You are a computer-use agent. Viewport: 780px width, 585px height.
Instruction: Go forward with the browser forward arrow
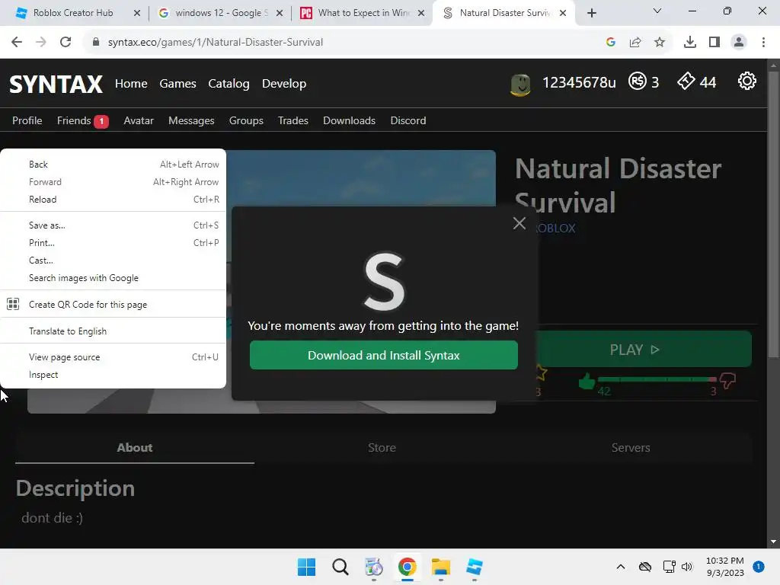click(41, 43)
